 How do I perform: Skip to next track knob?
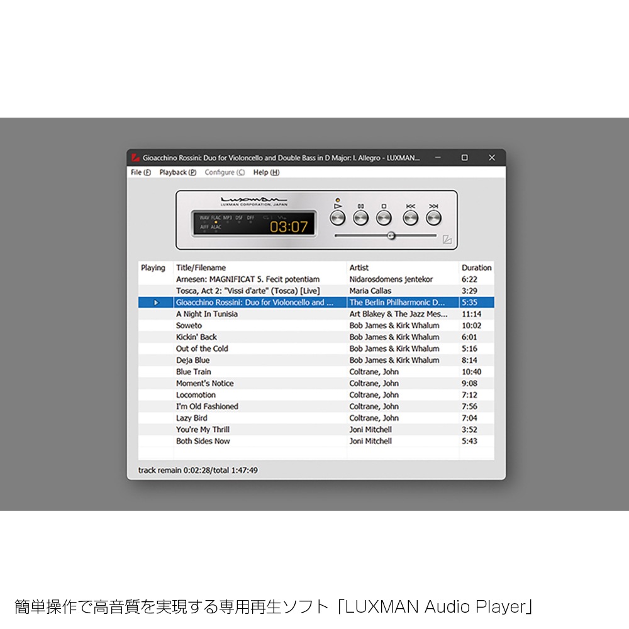tap(433, 218)
